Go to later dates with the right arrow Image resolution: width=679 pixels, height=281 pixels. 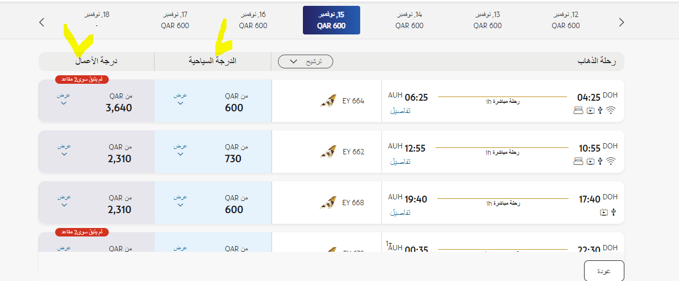pyautogui.click(x=622, y=22)
